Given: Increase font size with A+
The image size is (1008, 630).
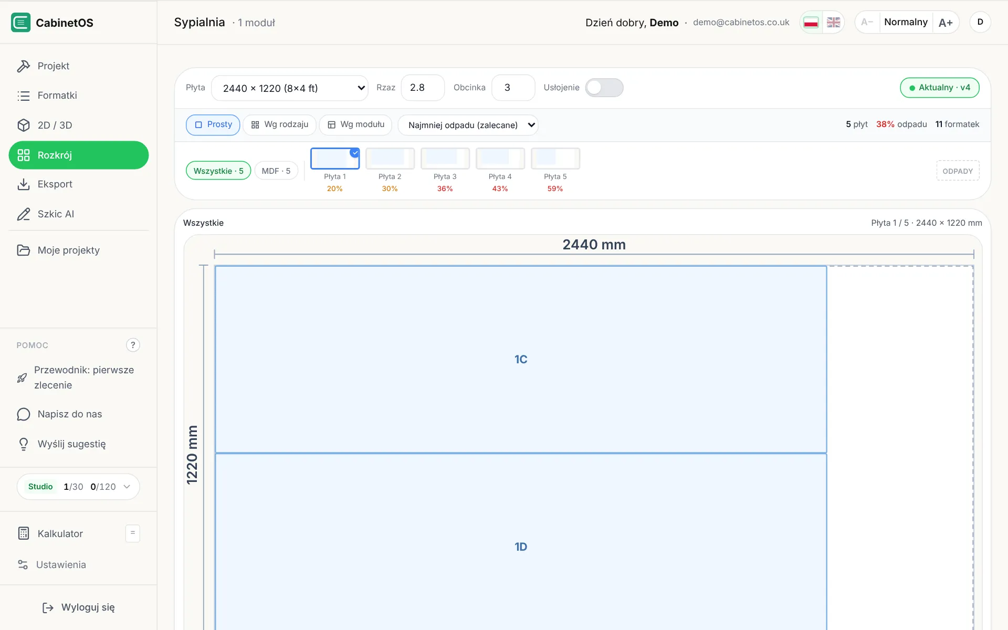Looking at the screenshot, I should pyautogui.click(x=946, y=23).
